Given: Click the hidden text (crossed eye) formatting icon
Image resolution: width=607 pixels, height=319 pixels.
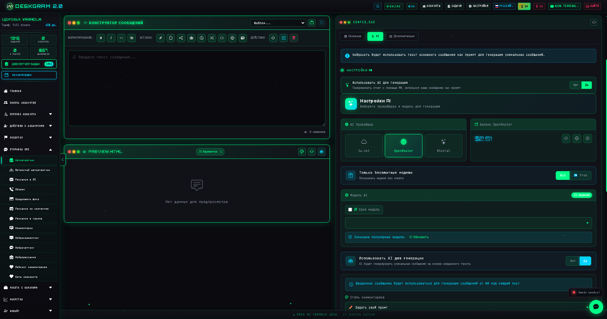Looking at the screenshot, I should point(132,38).
